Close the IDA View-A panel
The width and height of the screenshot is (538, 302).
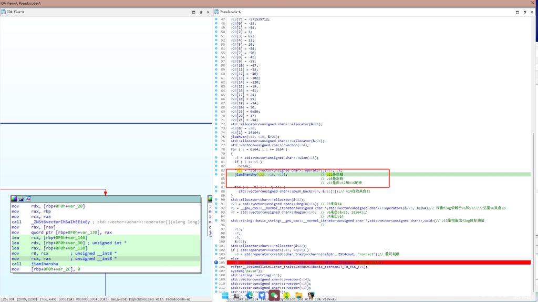click(x=208, y=12)
